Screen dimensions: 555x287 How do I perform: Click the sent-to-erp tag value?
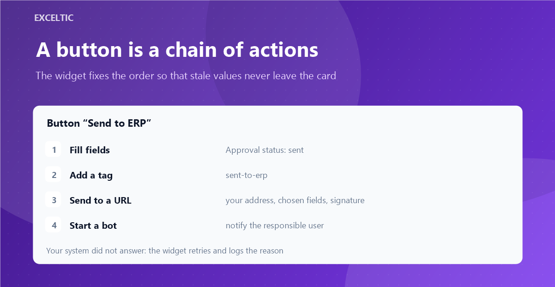[246, 175]
